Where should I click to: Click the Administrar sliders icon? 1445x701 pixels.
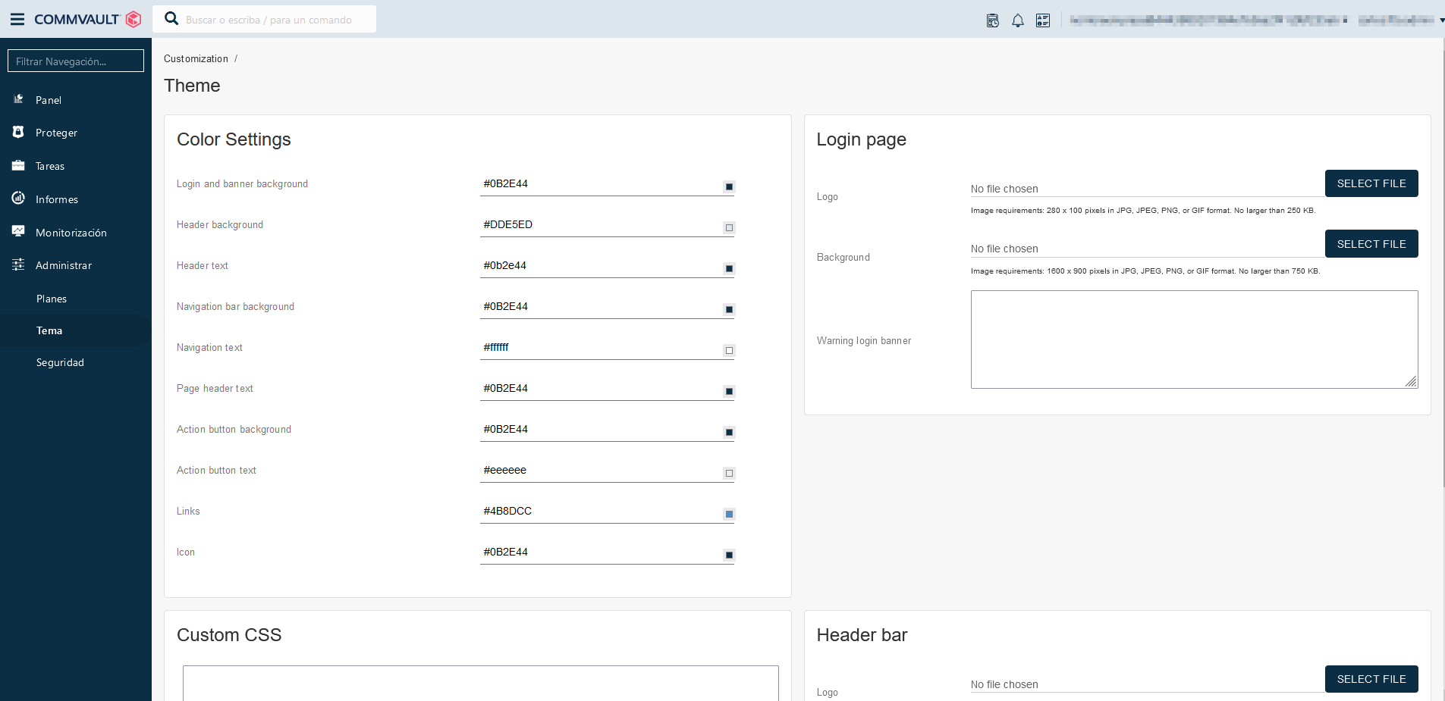click(x=18, y=264)
